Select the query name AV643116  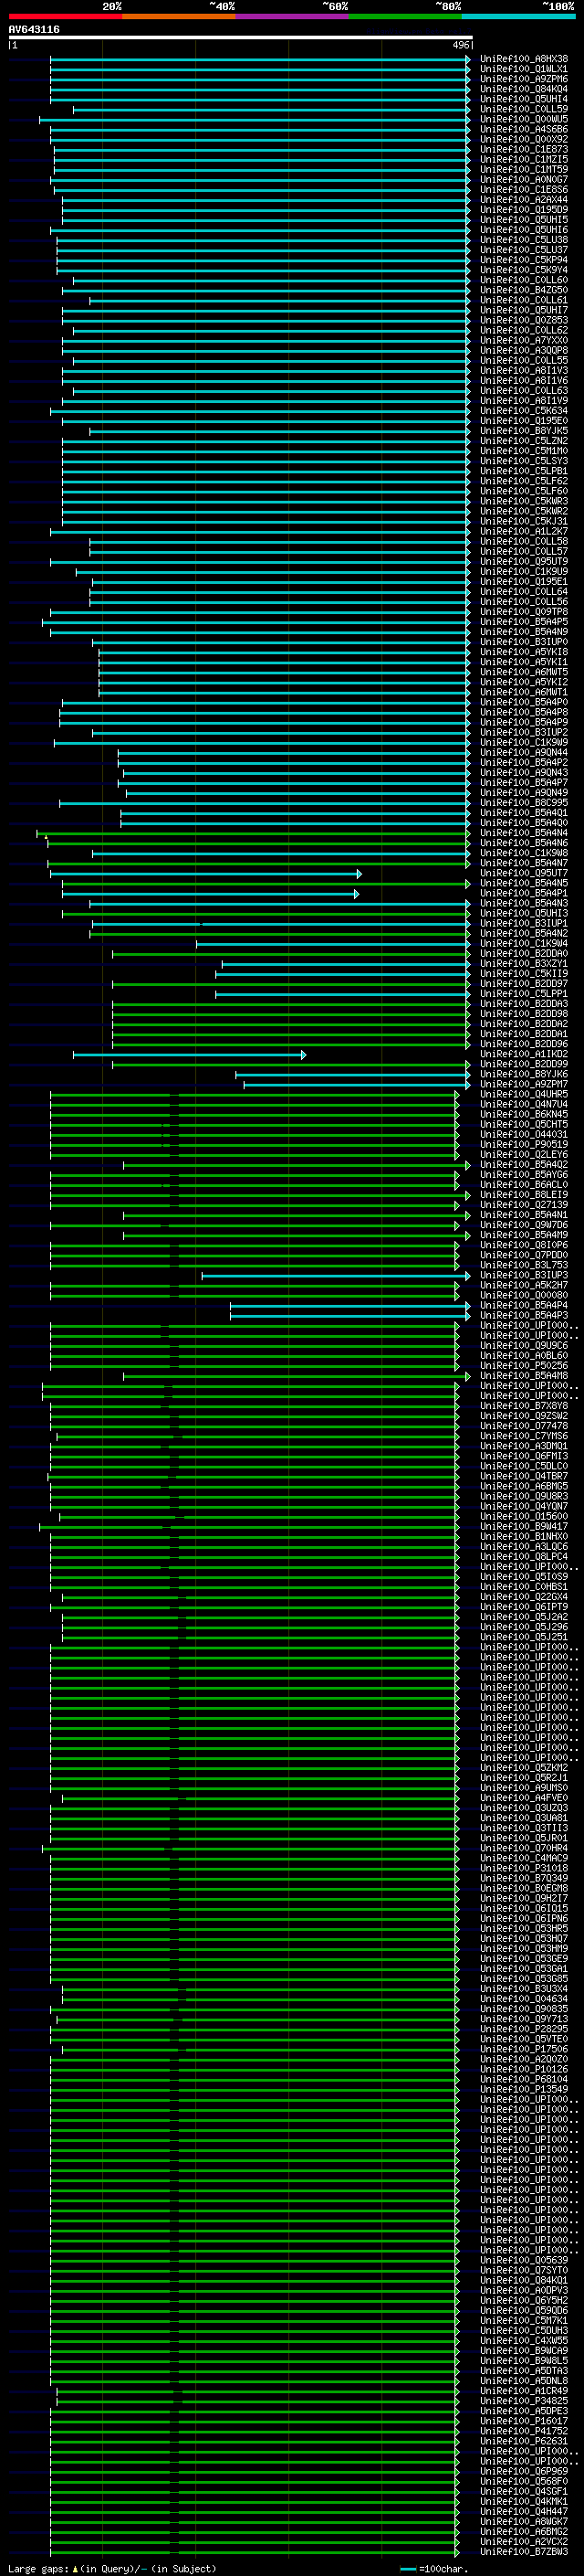[34, 29]
